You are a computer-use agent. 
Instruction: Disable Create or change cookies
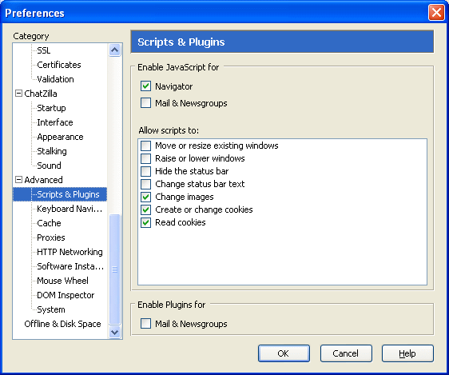[145, 209]
